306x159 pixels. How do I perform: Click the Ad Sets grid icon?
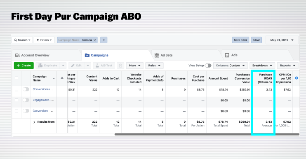[x=157, y=55]
